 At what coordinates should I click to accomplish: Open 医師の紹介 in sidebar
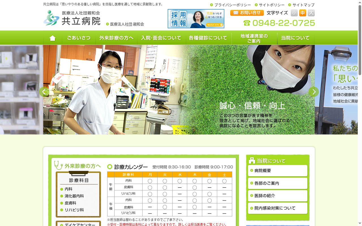pyautogui.click(x=278, y=196)
